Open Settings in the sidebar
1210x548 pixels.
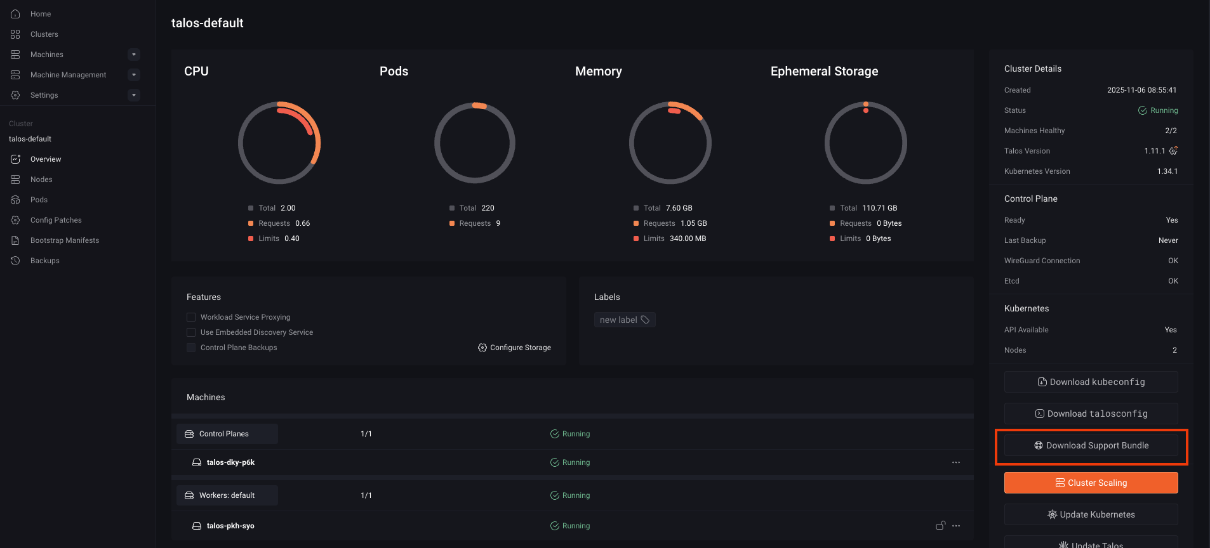[44, 95]
